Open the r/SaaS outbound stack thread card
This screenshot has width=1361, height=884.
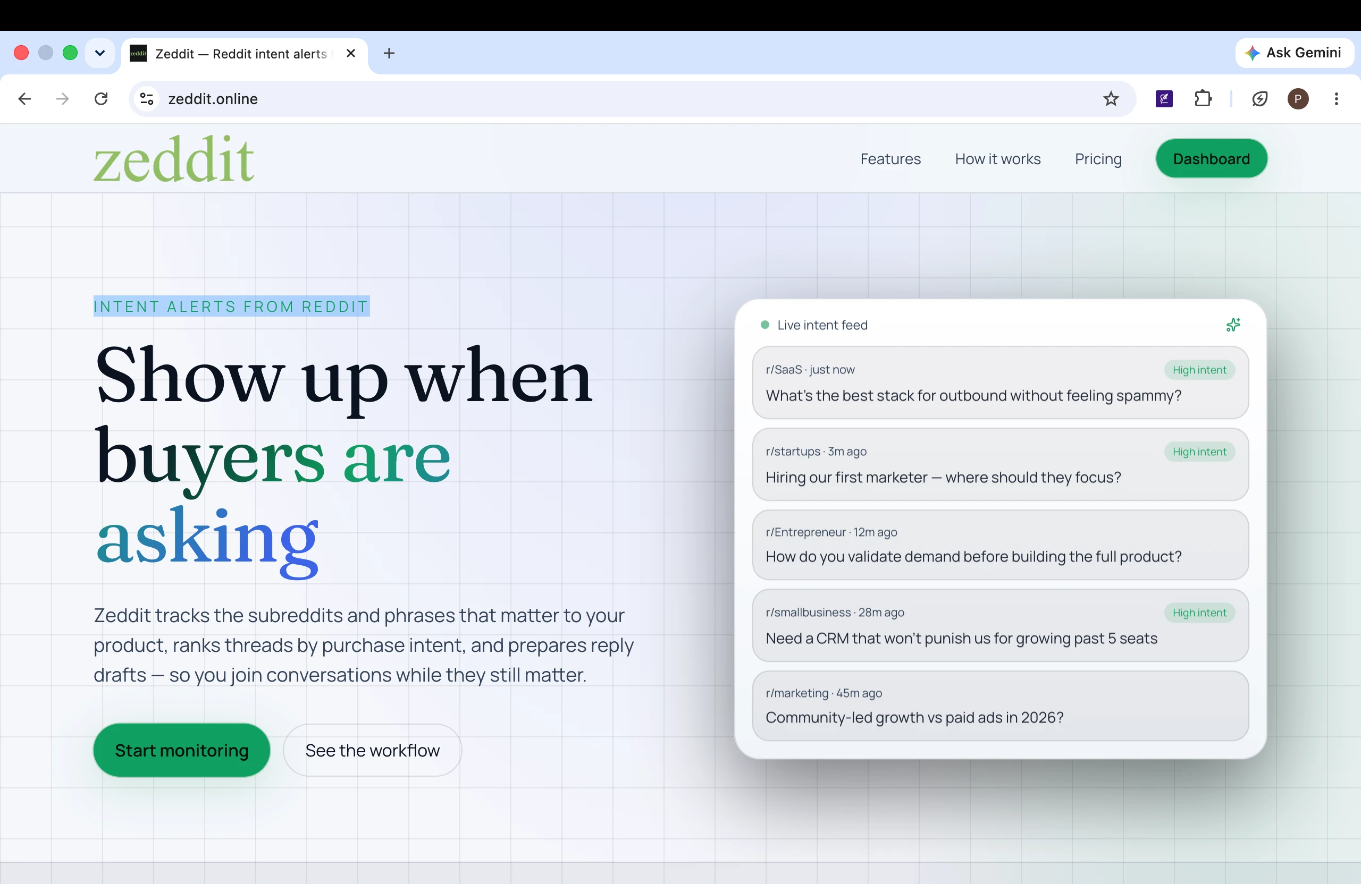pyautogui.click(x=1000, y=383)
